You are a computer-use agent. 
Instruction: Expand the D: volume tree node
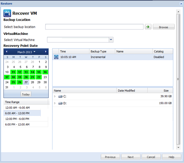(55, 103)
